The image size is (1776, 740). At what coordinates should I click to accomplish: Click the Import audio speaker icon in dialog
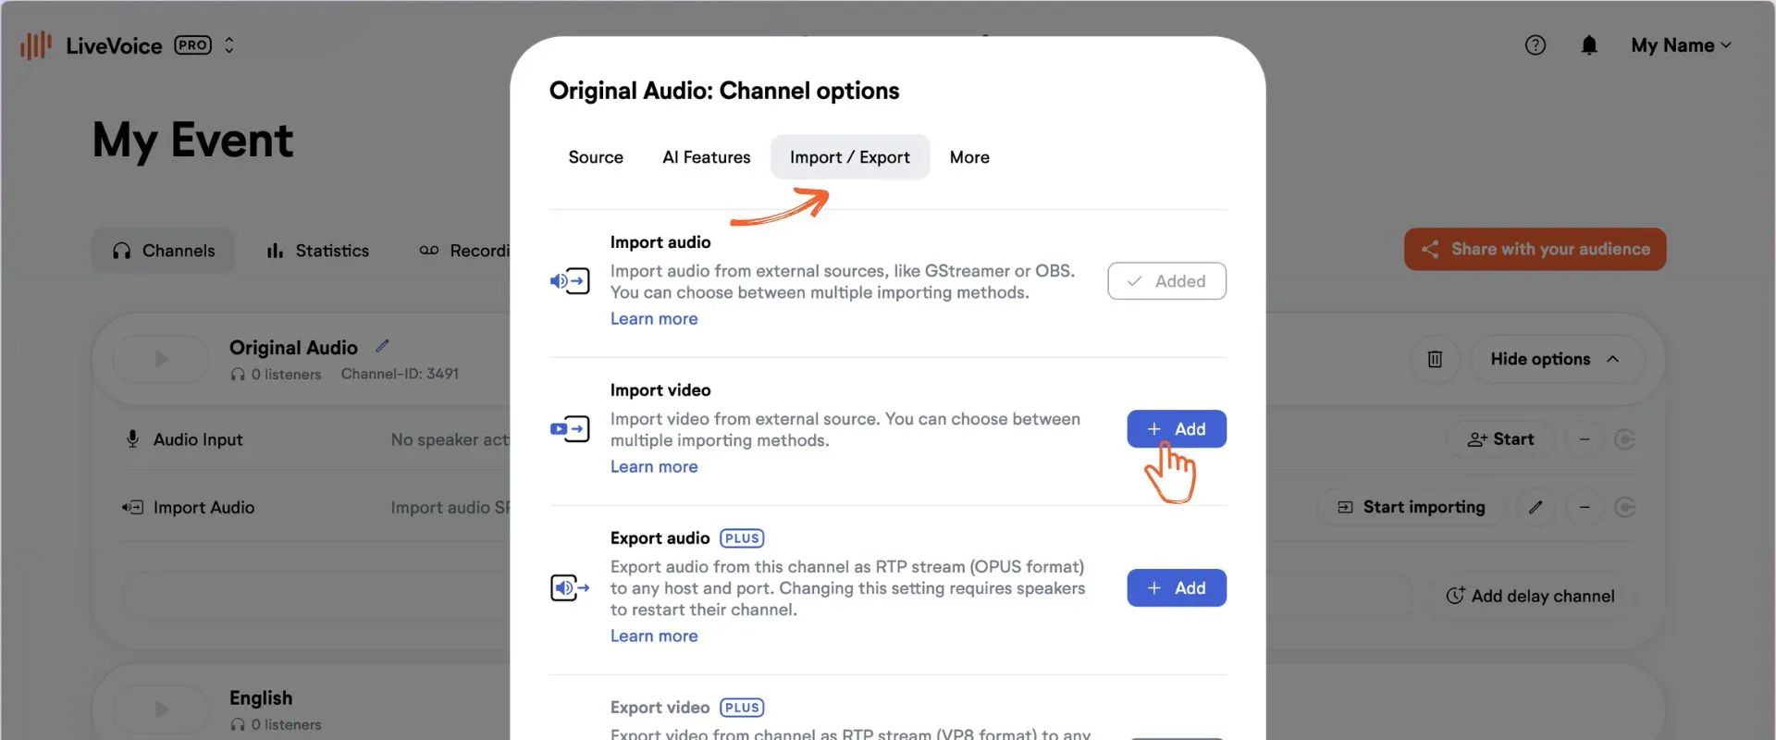[570, 280]
